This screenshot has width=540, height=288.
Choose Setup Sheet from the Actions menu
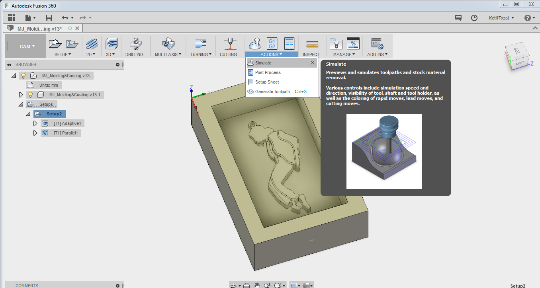[282, 82]
